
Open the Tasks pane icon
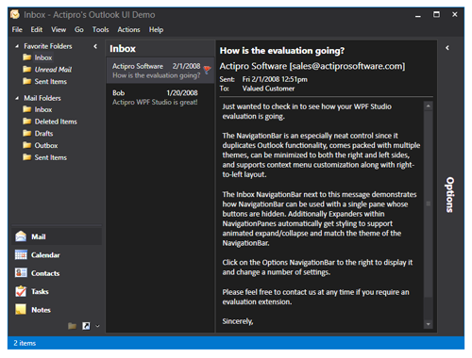coord(21,291)
